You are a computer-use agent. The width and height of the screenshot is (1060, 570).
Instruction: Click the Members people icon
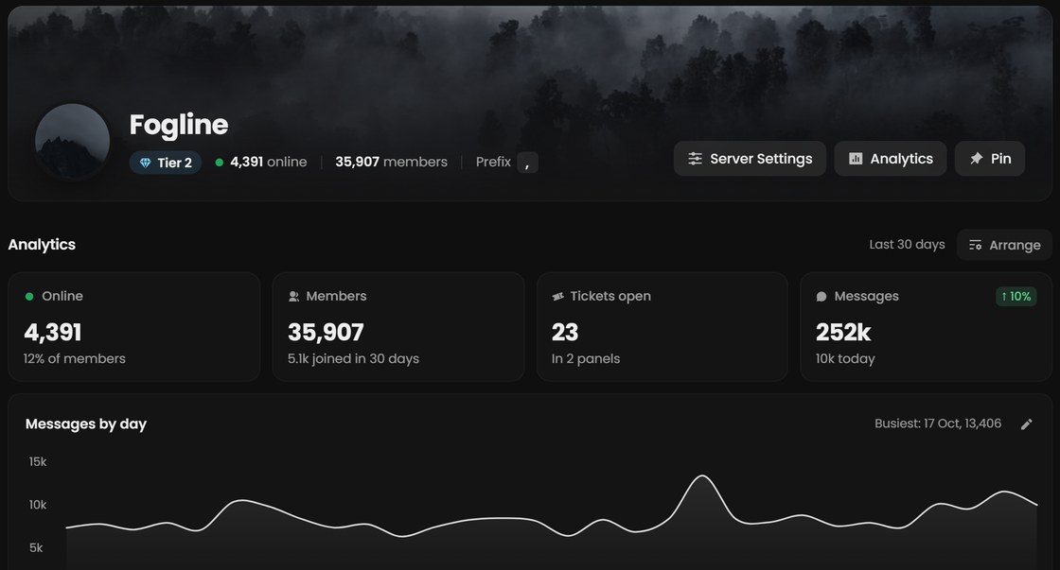pos(293,297)
